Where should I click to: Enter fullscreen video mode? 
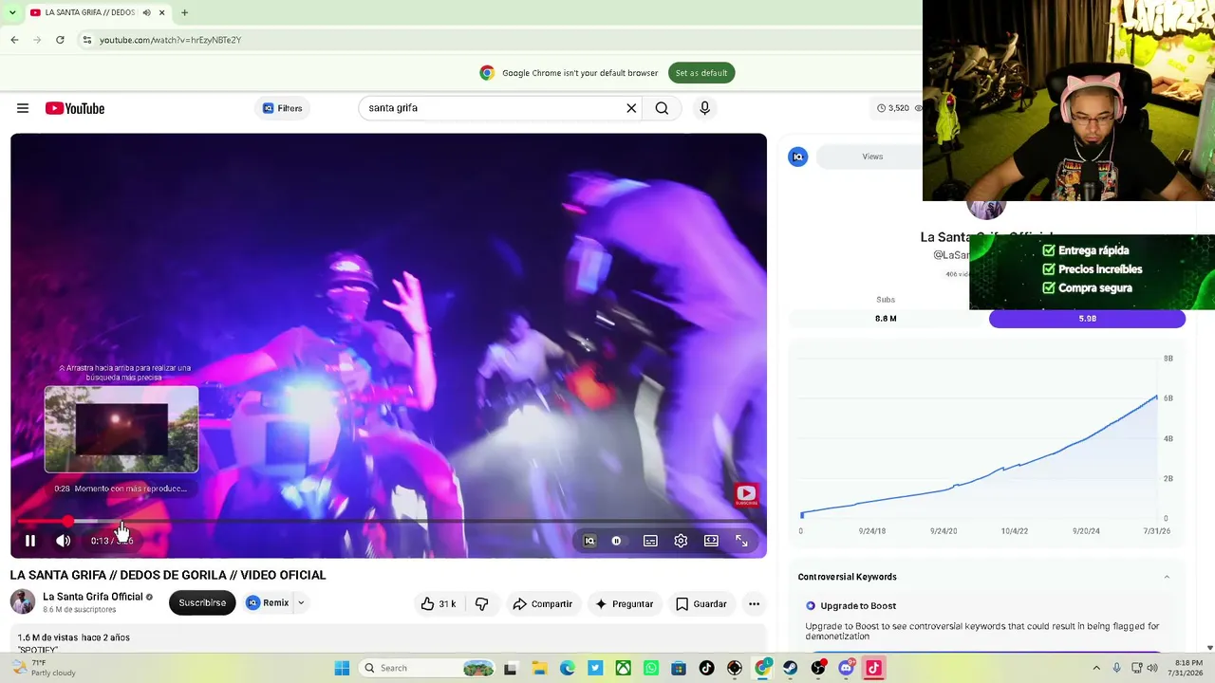point(741,541)
